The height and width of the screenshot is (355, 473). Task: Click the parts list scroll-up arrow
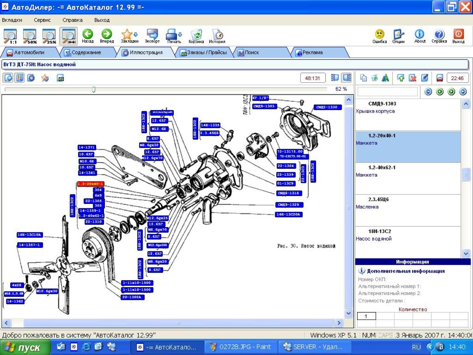[x=466, y=104]
